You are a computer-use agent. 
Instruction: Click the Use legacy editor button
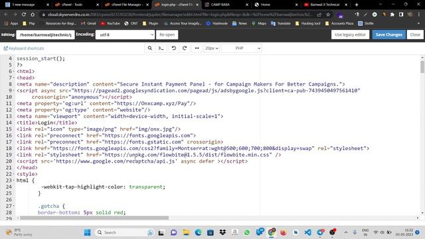pyautogui.click(x=350, y=35)
